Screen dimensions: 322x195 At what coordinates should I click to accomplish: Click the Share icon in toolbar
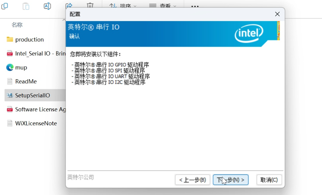coord(69,6)
